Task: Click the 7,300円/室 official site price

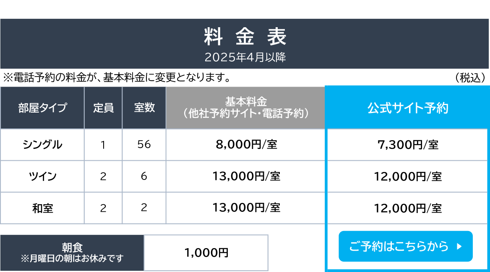Action: (407, 145)
